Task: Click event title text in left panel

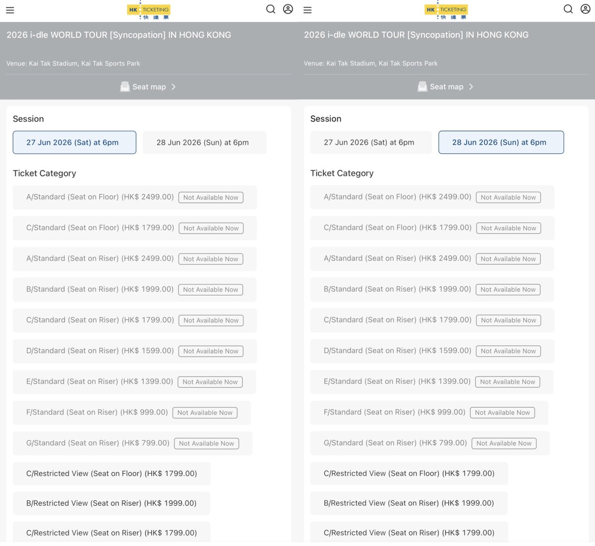Action: [119, 35]
